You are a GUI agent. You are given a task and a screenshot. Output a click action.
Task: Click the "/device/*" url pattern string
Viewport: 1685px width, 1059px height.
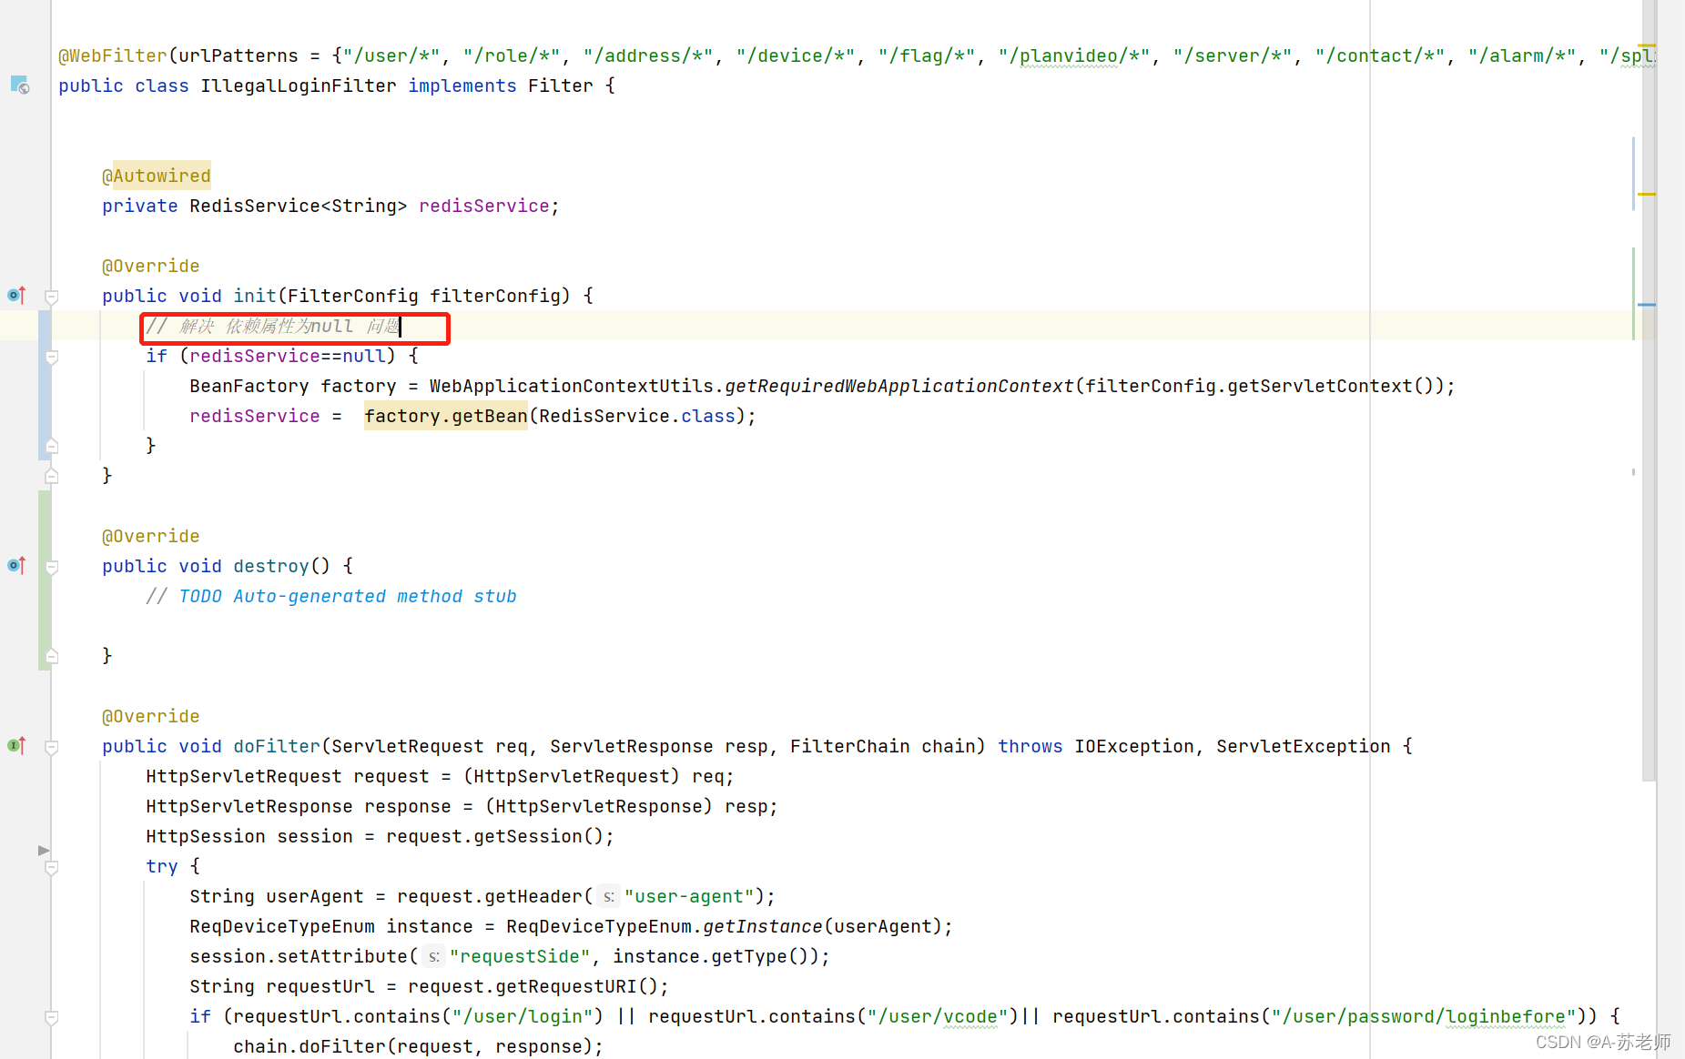796,55
